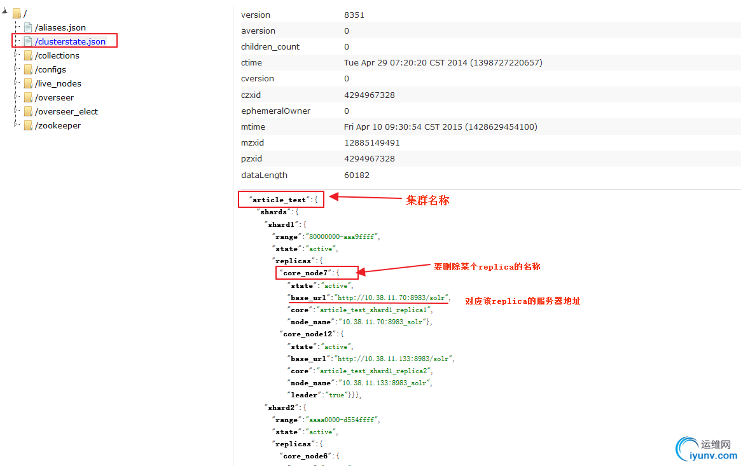Open the /clusterstate.json link
Viewport: 741px width, 466px height.
click(71, 41)
